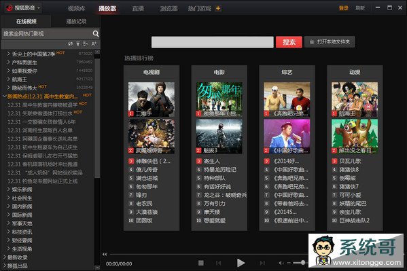Collapse sidebar with the double-arrow icon

point(105,255)
